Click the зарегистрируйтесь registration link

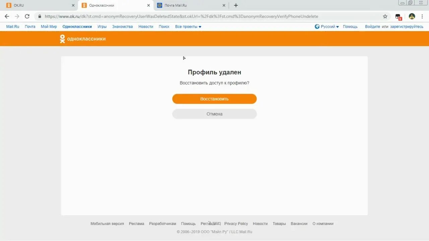point(407,26)
